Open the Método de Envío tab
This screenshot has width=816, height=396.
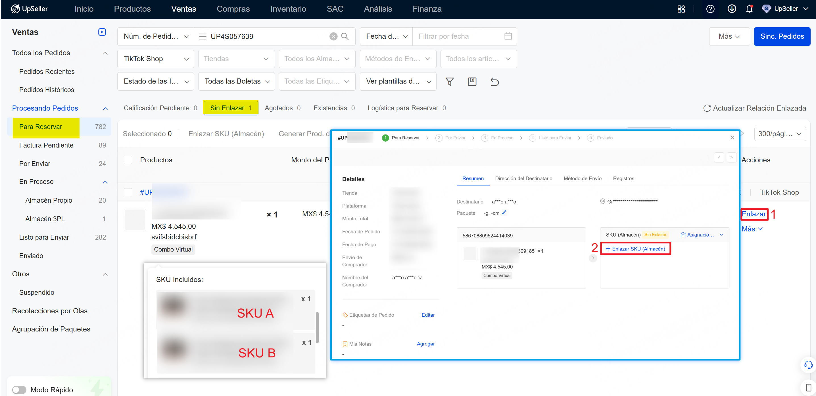(x=583, y=179)
